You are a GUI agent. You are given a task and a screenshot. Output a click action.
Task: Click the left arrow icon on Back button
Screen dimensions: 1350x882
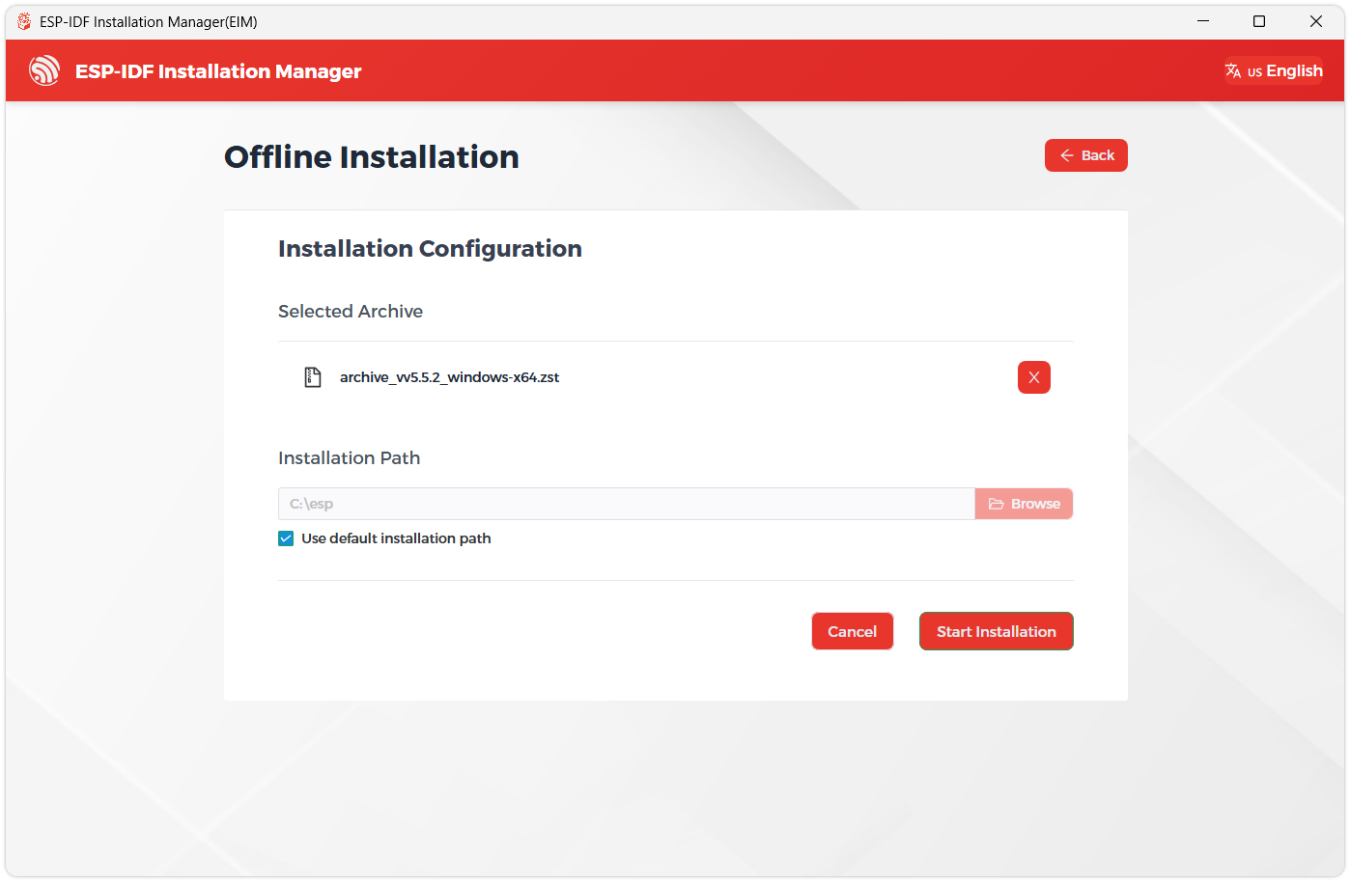[x=1067, y=155]
